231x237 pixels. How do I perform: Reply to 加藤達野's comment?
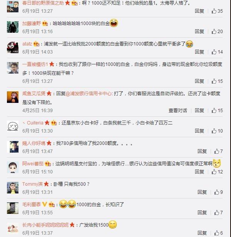click(199, 32)
